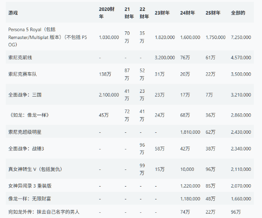Viewport: 262px width, 218px height.
Task: Select the 《如龙：像龙一样》 game name
Action: click(x=29, y=115)
